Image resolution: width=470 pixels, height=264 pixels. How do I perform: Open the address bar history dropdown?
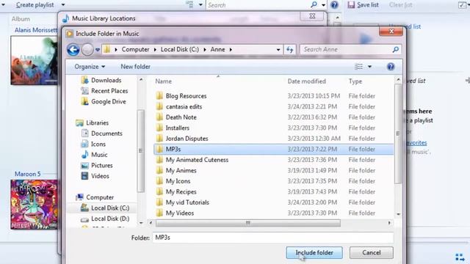point(278,50)
